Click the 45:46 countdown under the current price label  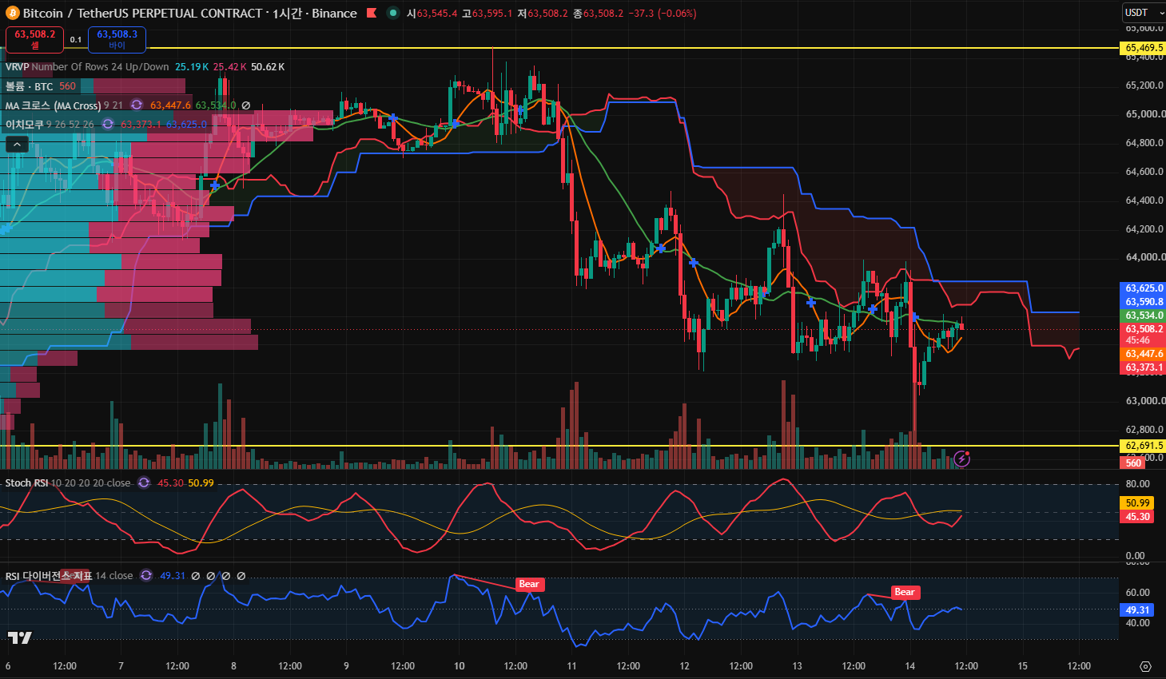pos(1137,340)
